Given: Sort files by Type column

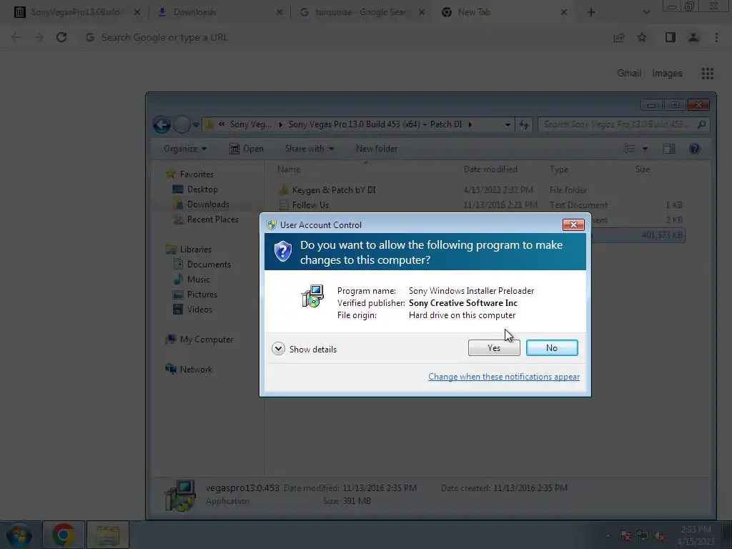Looking at the screenshot, I should [559, 169].
